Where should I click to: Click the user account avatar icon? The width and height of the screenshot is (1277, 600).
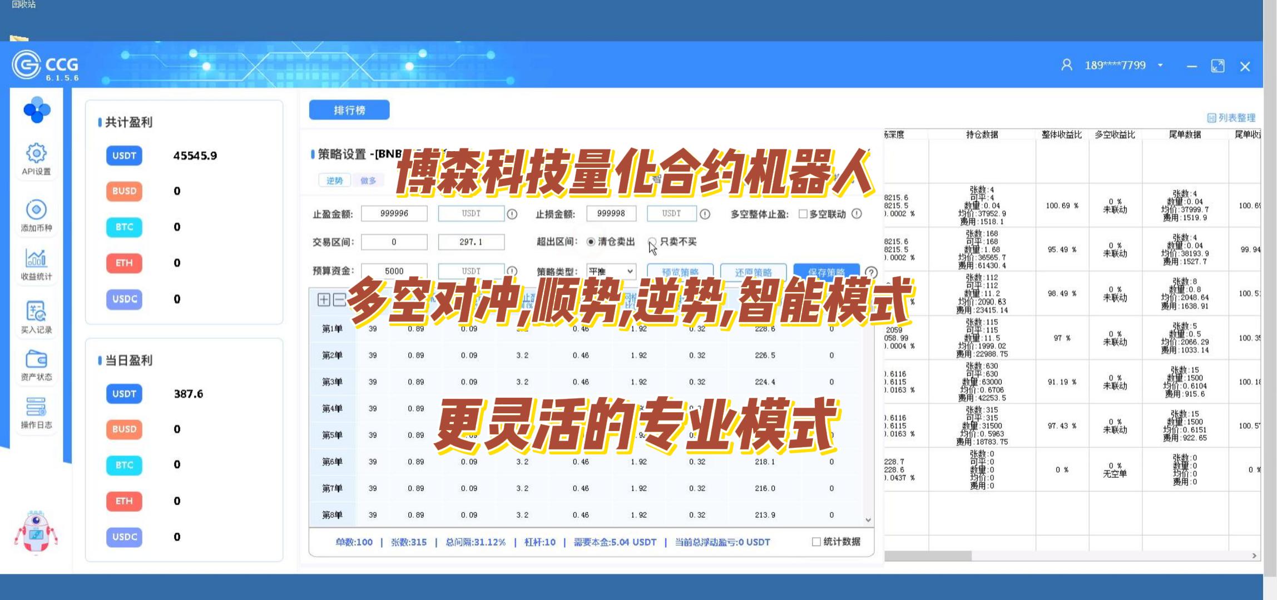[1066, 65]
